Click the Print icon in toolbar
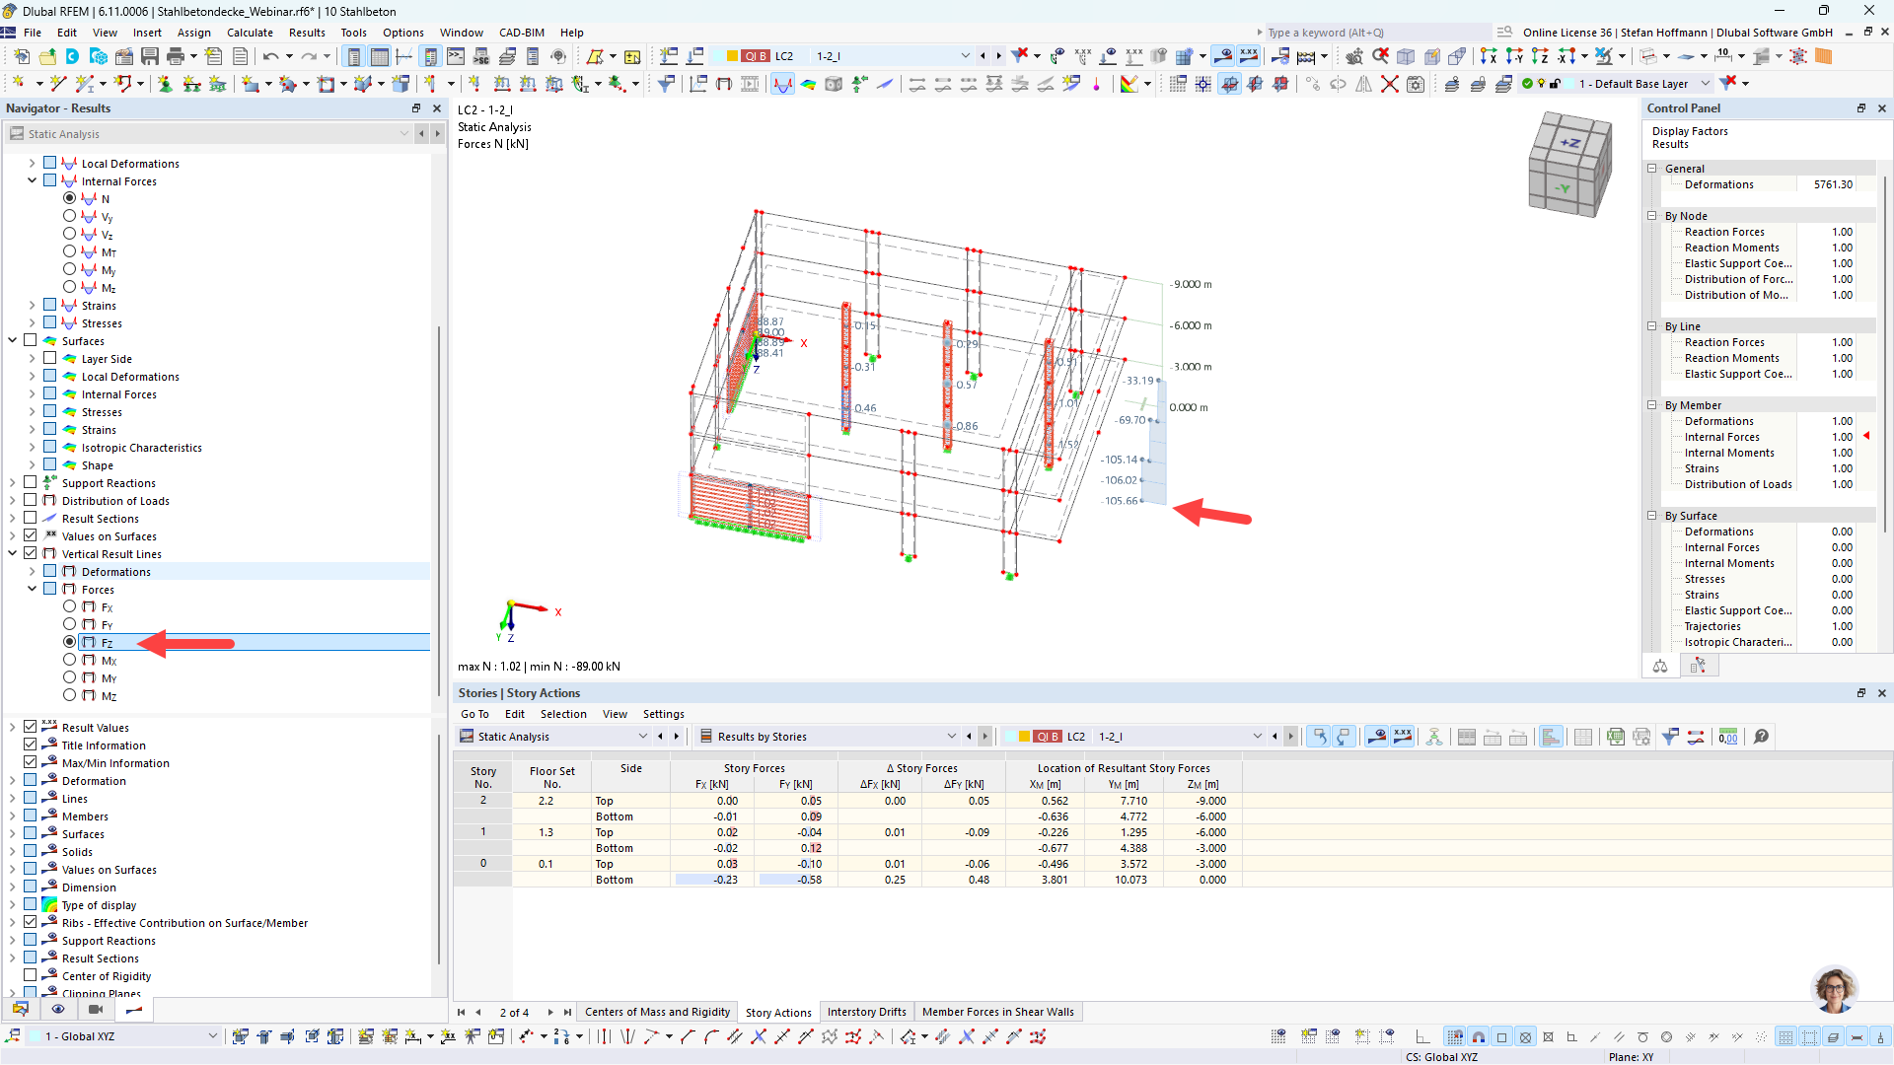Image resolution: width=1894 pixels, height=1065 pixels. pos(176,56)
